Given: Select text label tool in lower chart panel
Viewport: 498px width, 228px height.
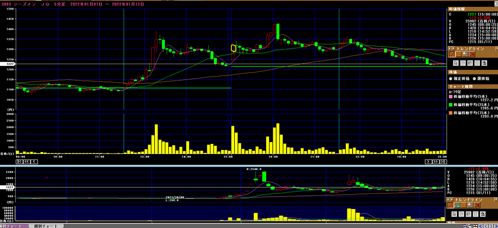Looking at the screenshot, I should point(470,205).
